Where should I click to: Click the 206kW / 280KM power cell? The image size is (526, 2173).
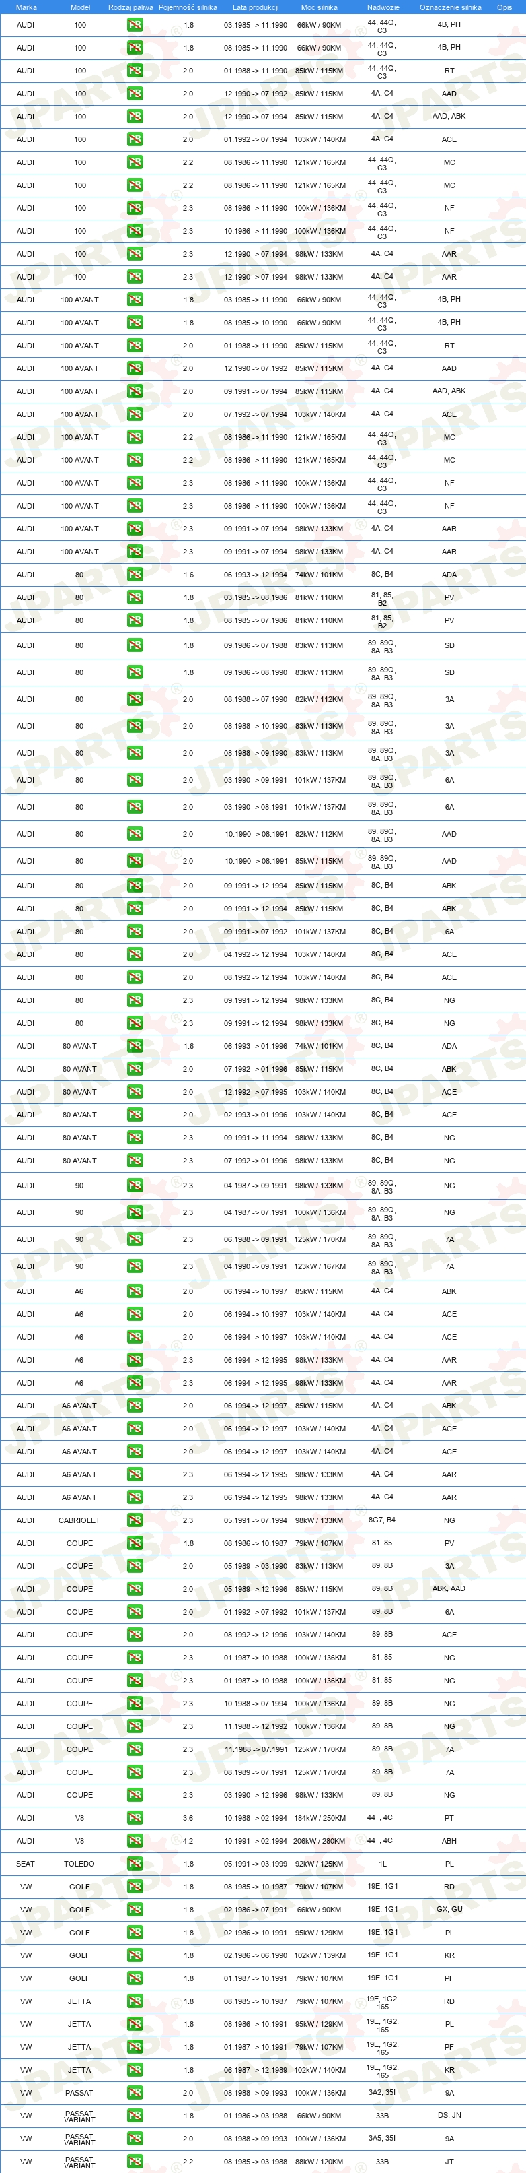point(320,1841)
